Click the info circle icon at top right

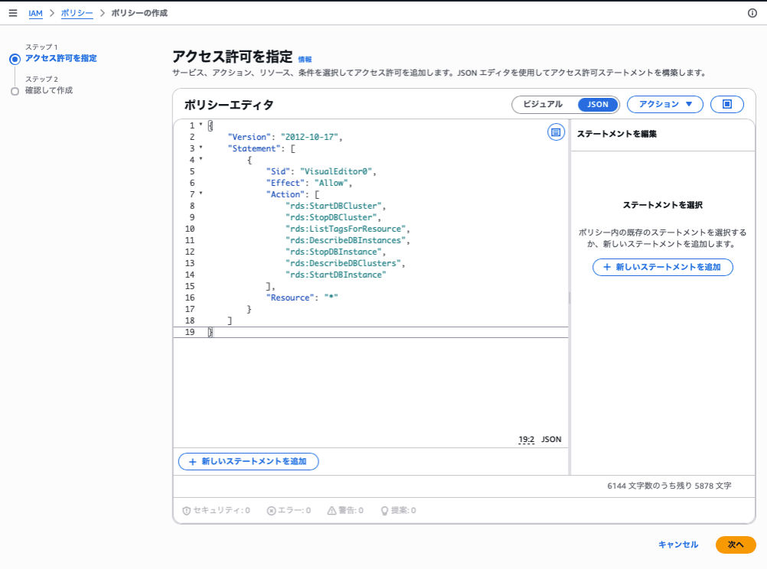[752, 13]
